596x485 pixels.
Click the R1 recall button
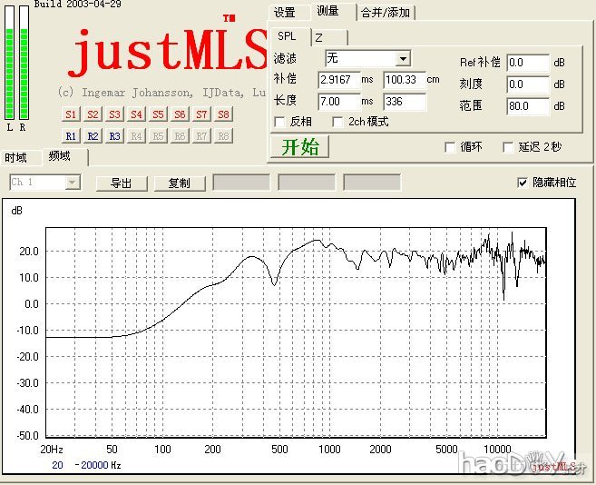71,135
